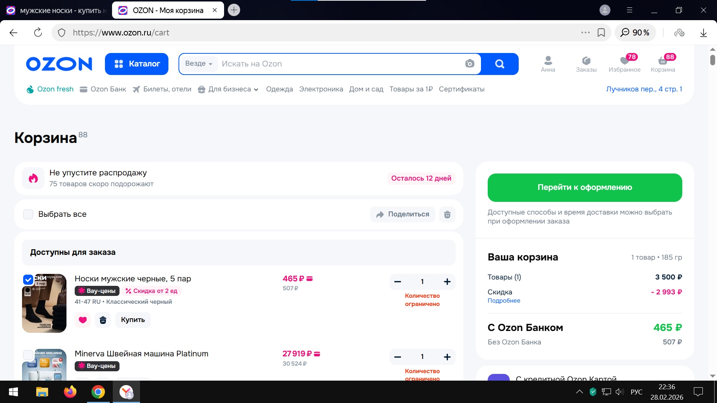Bookmark page with browser bookmark icon
This screenshot has height=403, width=717.
pyautogui.click(x=601, y=32)
